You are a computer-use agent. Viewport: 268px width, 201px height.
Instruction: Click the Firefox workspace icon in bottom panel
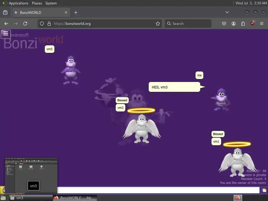click(x=238, y=198)
